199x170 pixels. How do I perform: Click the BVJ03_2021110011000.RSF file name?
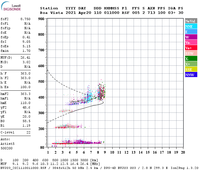[23, 168]
